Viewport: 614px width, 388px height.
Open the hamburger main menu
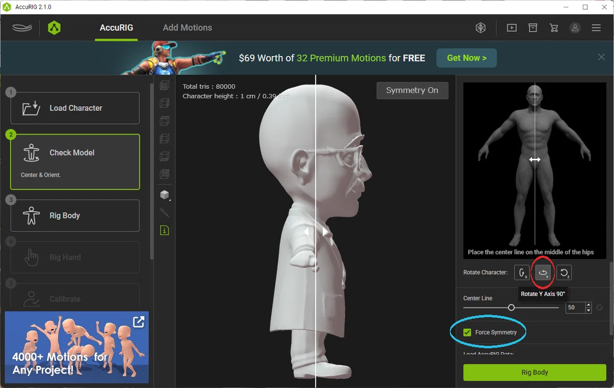596,28
